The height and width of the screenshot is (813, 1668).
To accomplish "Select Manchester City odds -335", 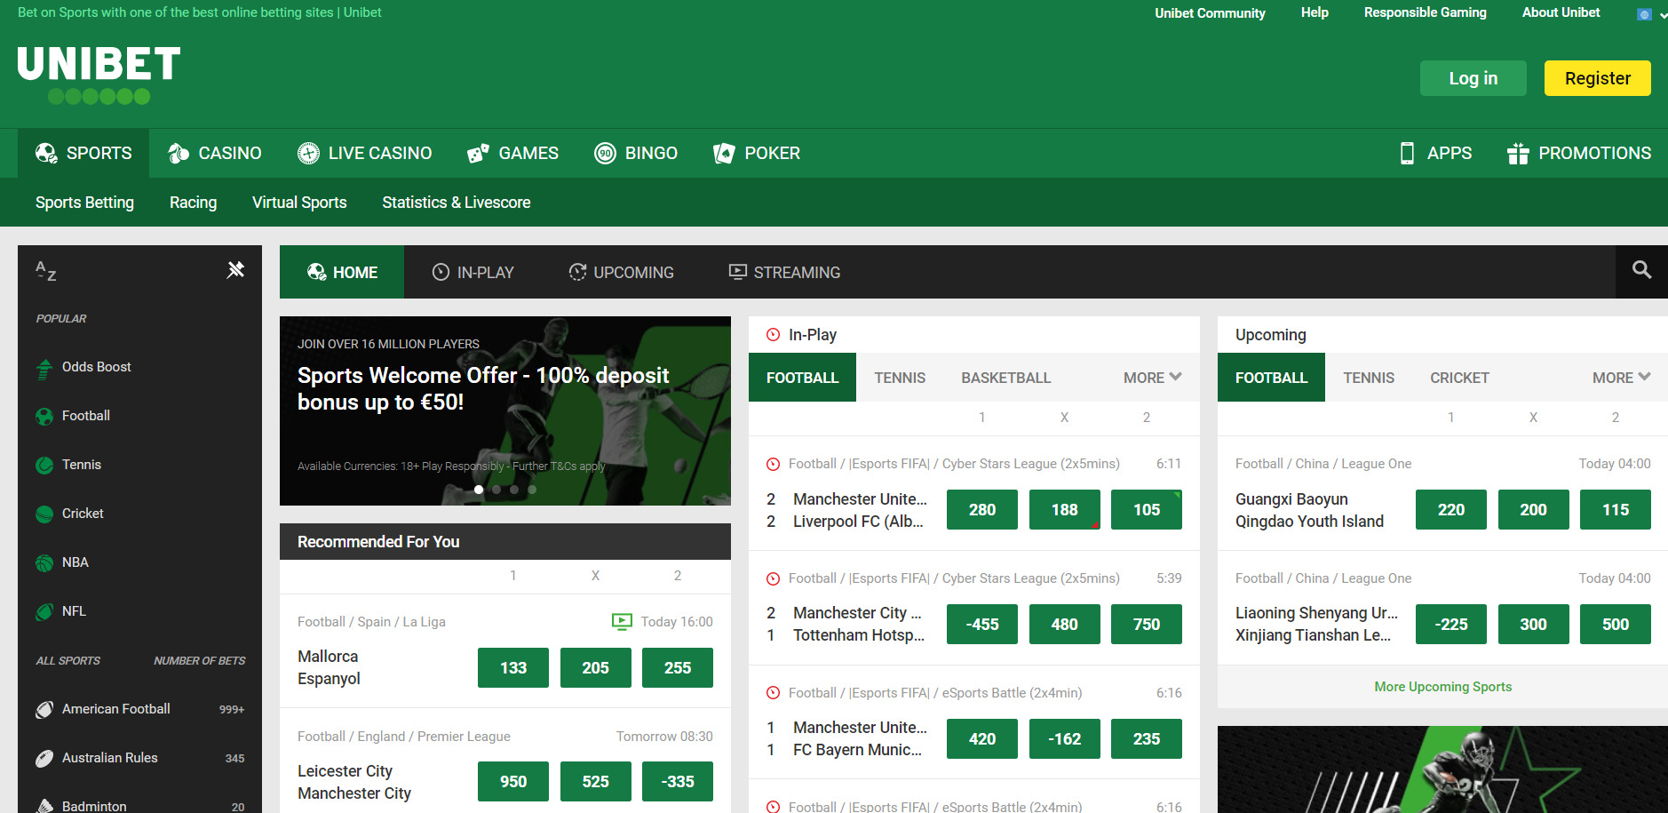I will pos(678,782).
